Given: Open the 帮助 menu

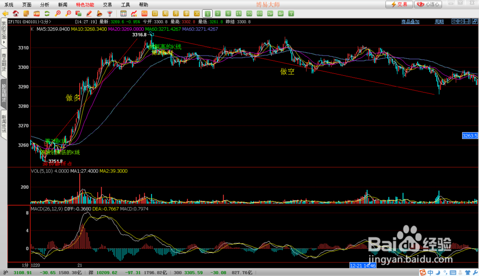Looking at the screenshot, I should click(144, 5).
